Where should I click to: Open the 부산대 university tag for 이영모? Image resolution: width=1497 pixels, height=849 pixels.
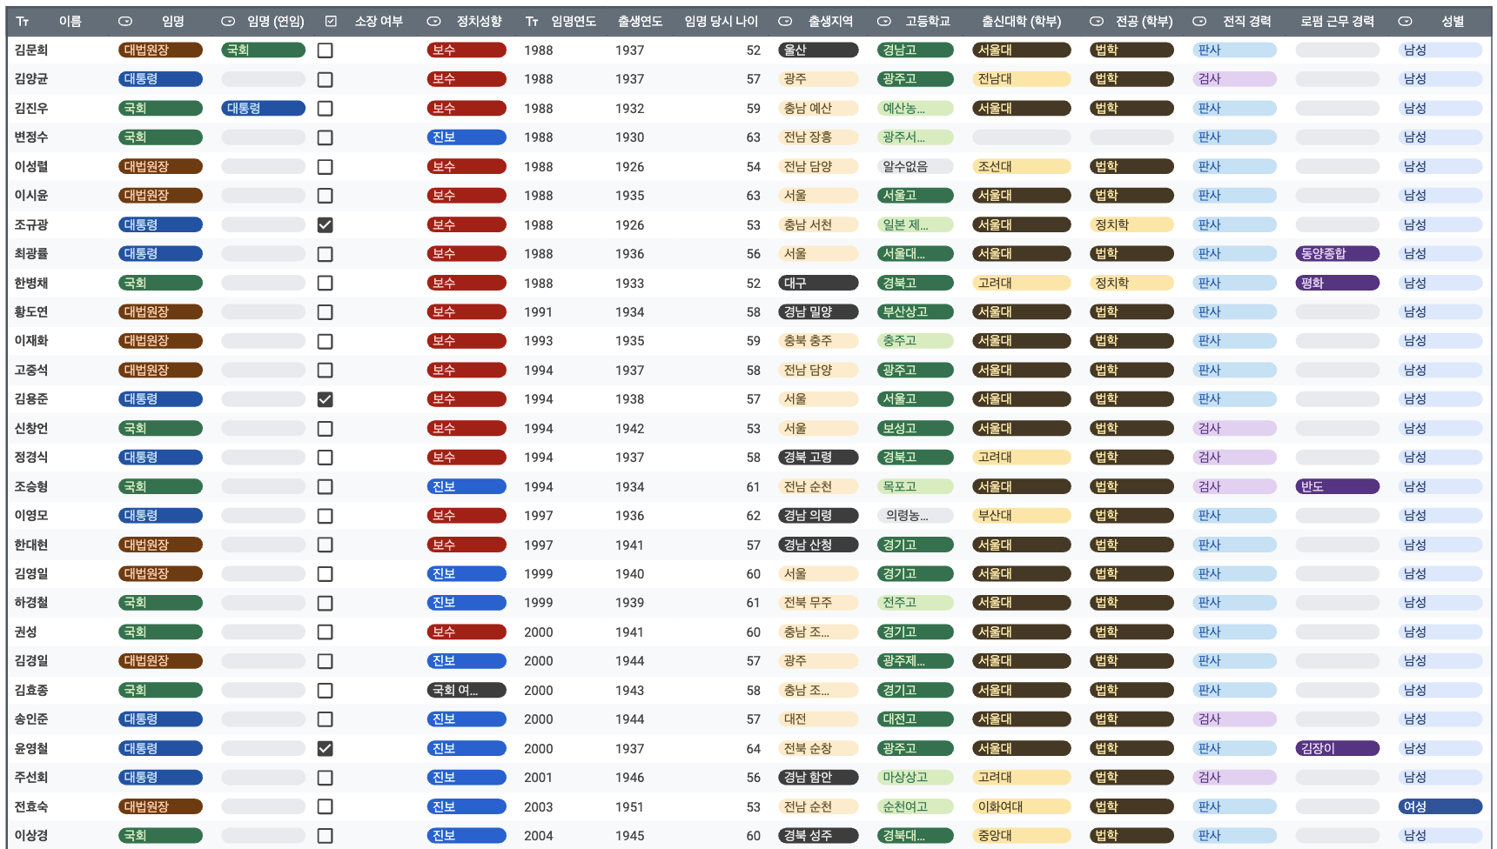(1021, 515)
